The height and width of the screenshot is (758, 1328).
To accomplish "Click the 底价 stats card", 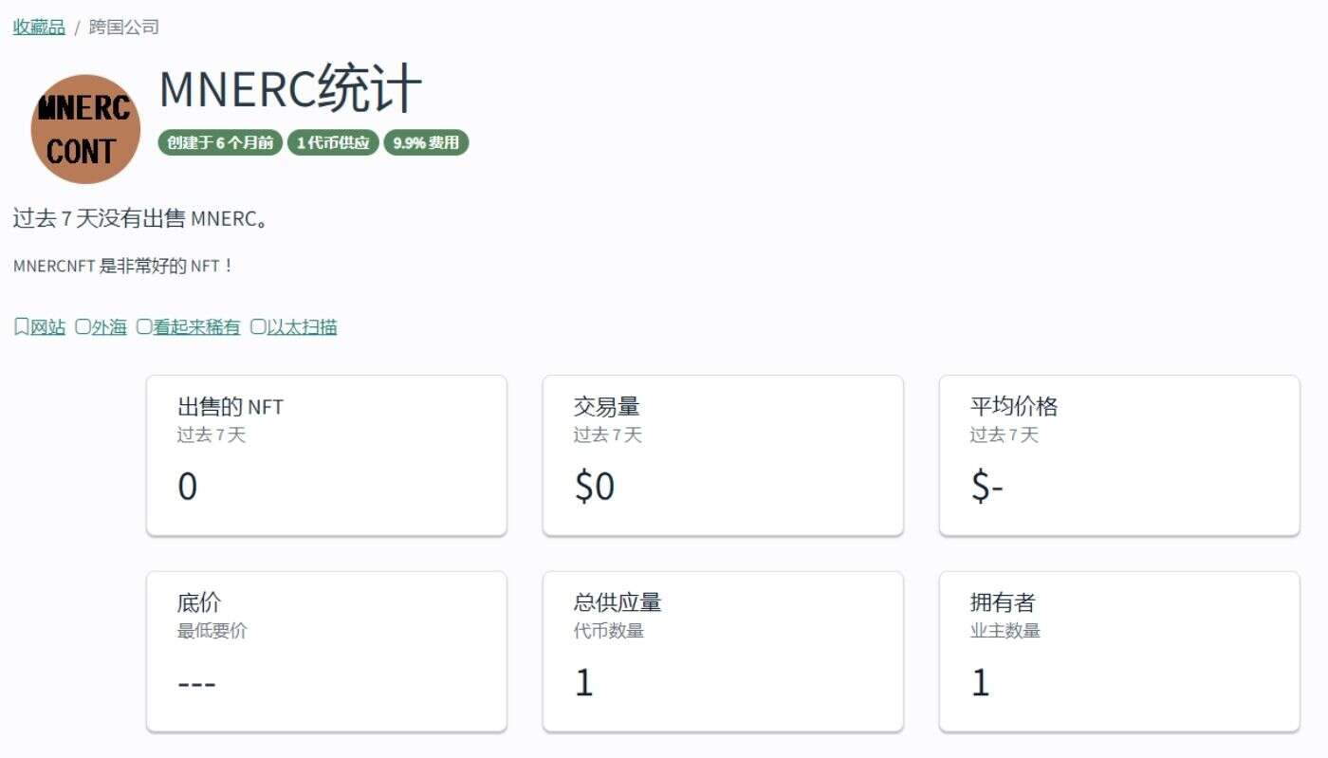I will pos(326,651).
